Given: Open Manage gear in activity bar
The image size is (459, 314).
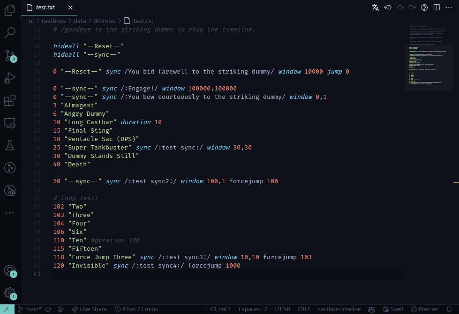Looking at the screenshot, I should 10,293.
